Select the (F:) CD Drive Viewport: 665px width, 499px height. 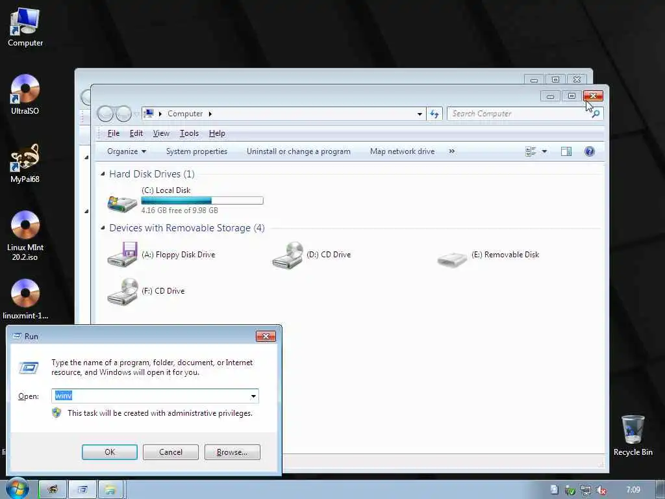pos(146,291)
